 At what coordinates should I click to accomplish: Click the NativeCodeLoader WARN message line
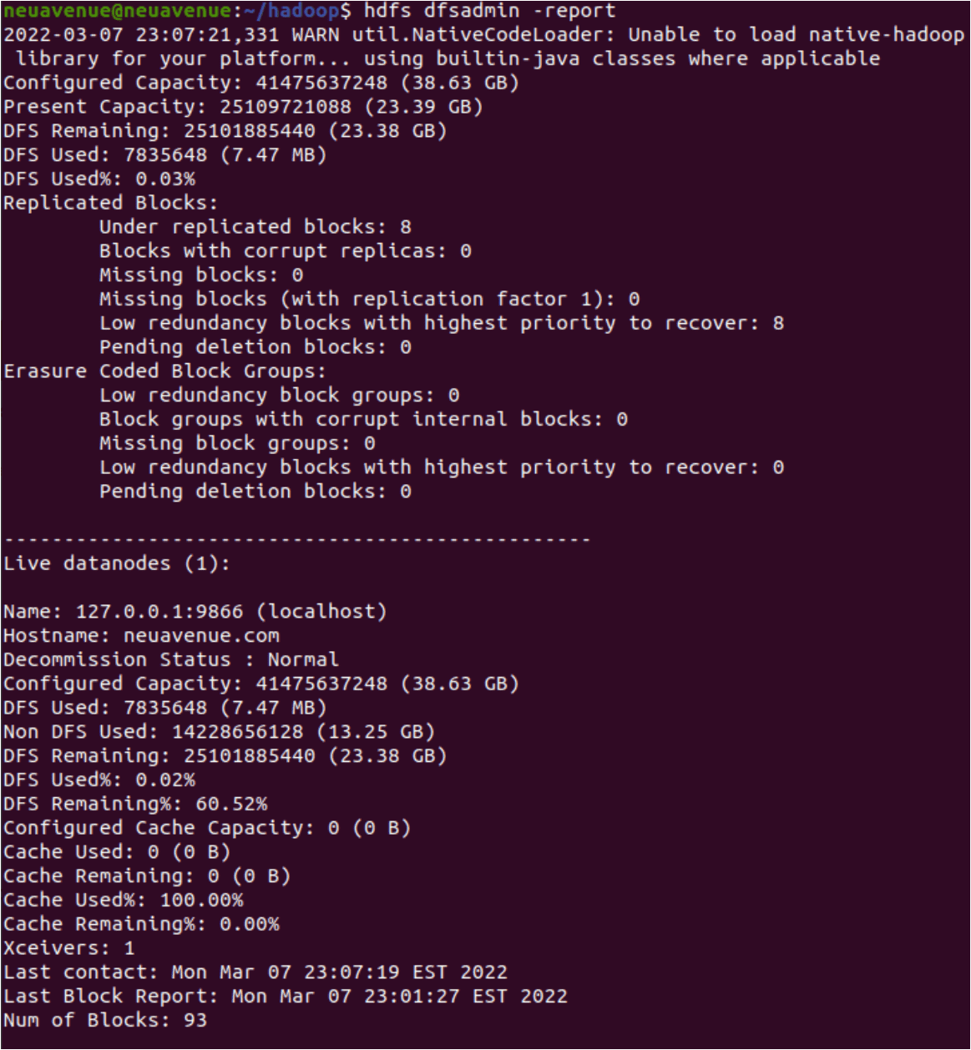(x=483, y=47)
